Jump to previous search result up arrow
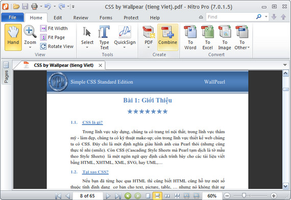This screenshot has width=291, height=200. [x=283, y=17]
